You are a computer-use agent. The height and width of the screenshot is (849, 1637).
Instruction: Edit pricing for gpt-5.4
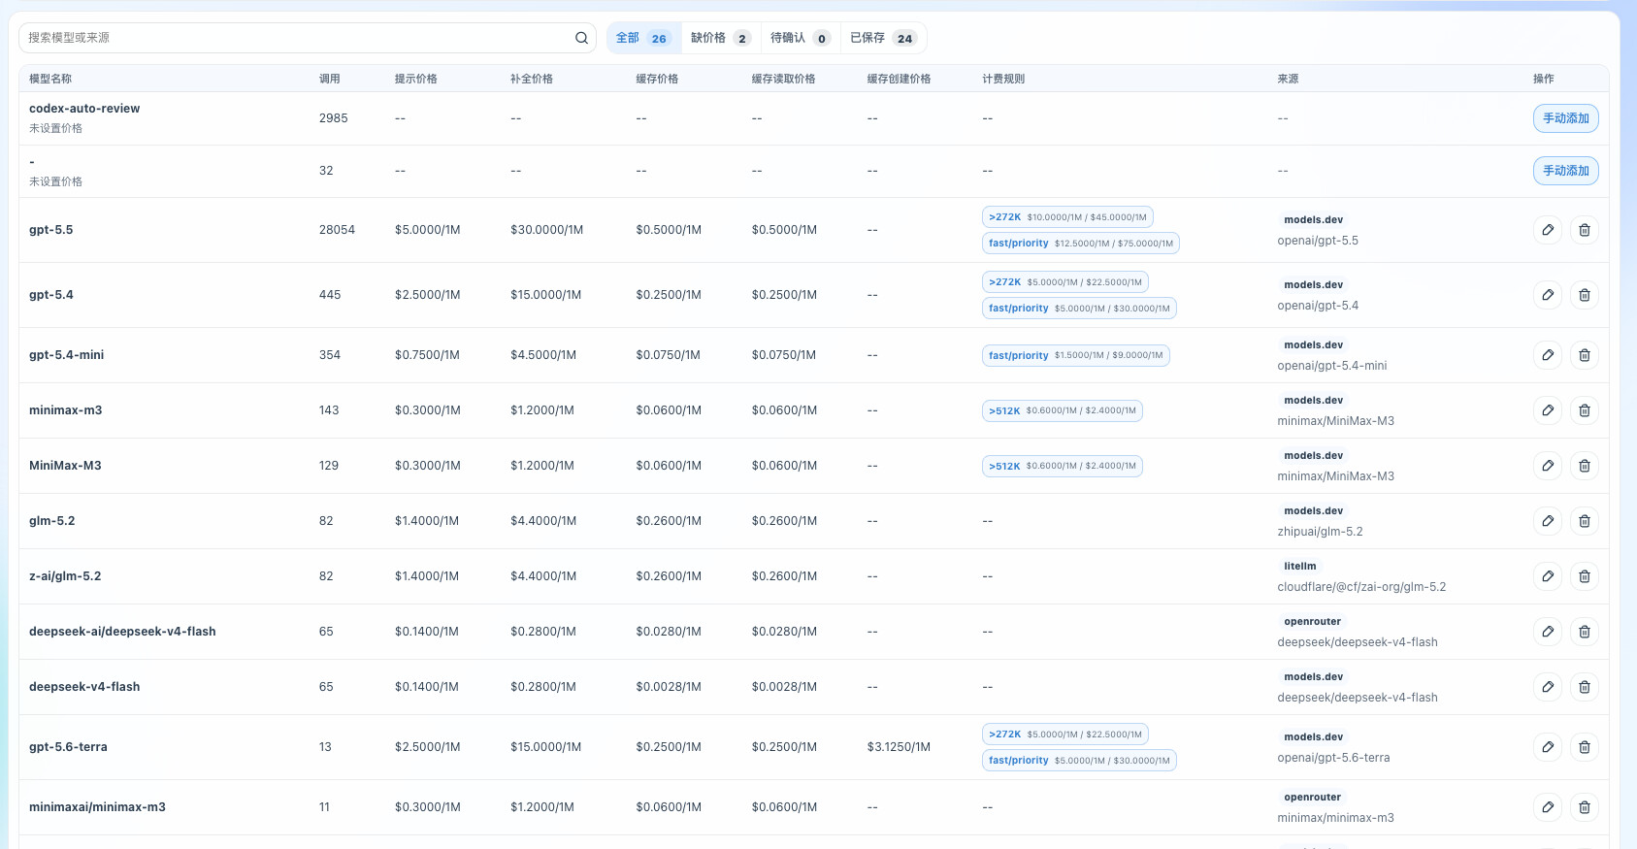1548,295
